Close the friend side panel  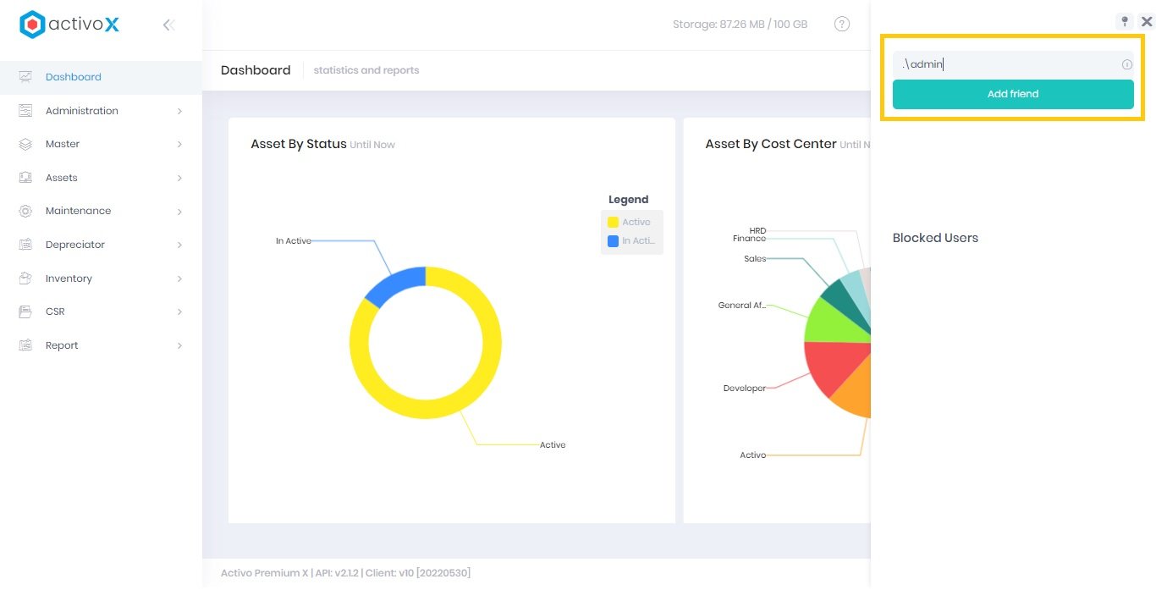[x=1147, y=22]
